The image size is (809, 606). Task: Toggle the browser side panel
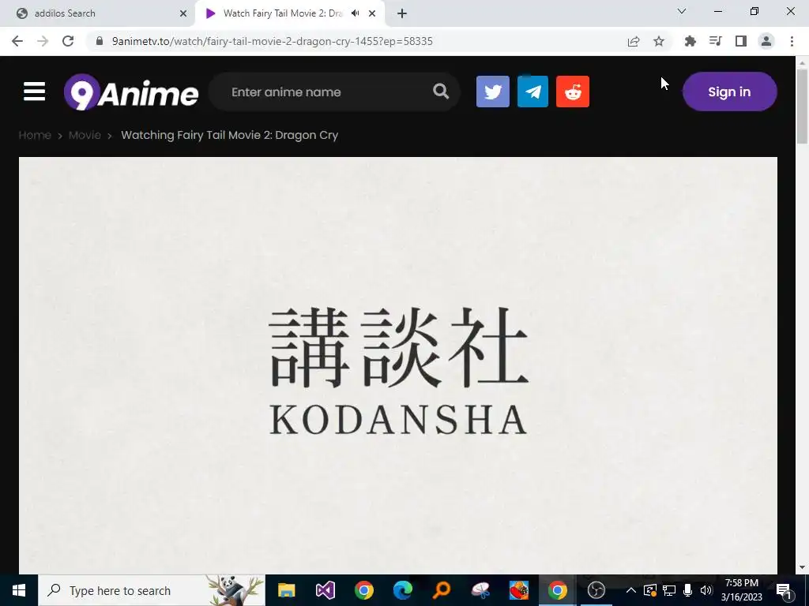pos(741,41)
